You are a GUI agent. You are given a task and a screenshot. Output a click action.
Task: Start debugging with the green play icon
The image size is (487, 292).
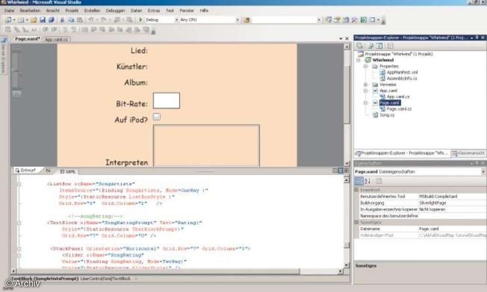[x=140, y=19]
